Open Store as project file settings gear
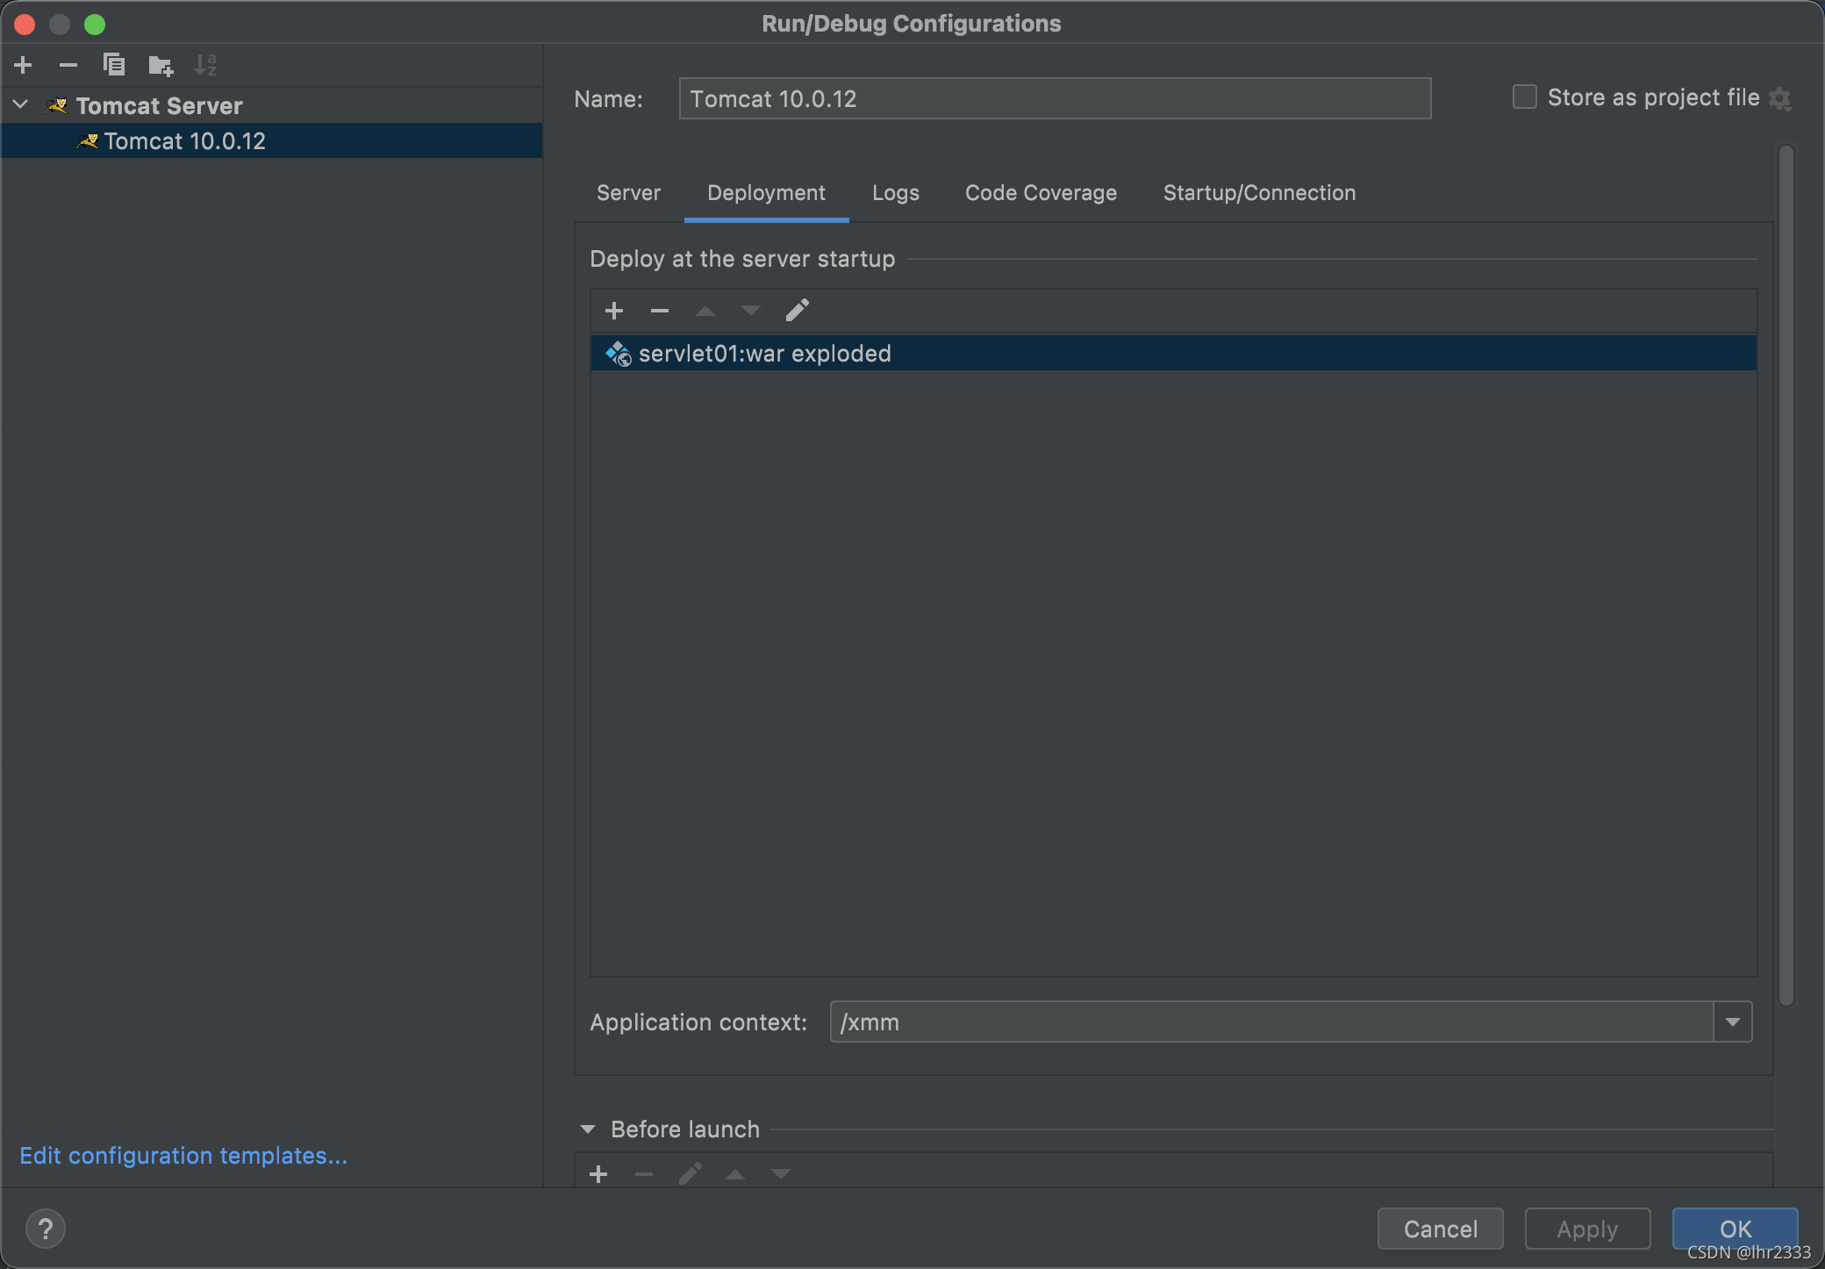 (1780, 98)
